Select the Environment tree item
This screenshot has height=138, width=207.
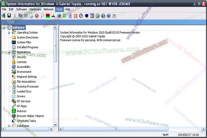coord(24,72)
